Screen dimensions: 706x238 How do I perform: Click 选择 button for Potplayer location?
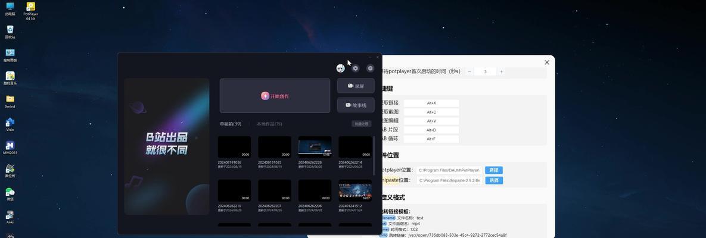494,170
